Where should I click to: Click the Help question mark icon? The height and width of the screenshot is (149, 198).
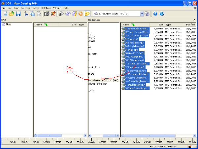click(162, 14)
